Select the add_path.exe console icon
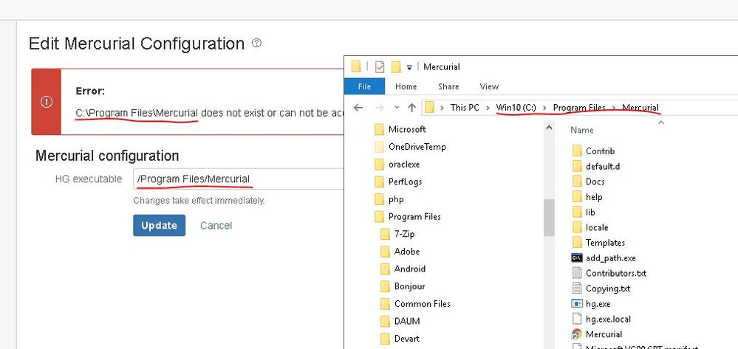Image resolution: width=738 pixels, height=349 pixels. 577,258
